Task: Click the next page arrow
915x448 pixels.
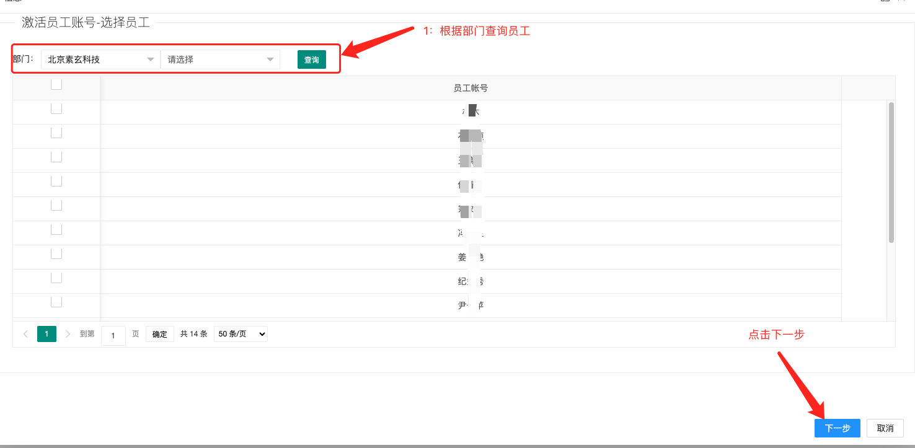Action: 68,334
